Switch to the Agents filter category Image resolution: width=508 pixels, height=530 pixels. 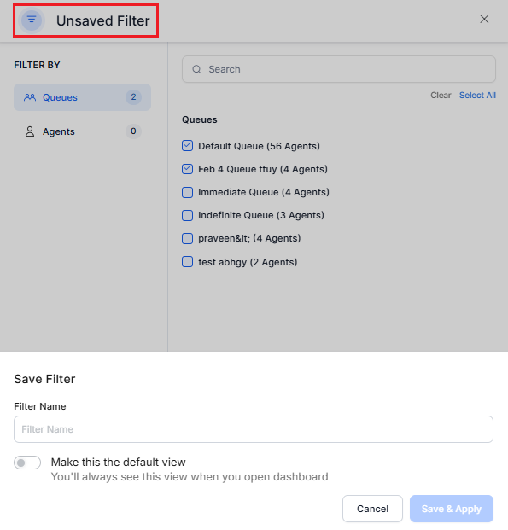click(82, 131)
